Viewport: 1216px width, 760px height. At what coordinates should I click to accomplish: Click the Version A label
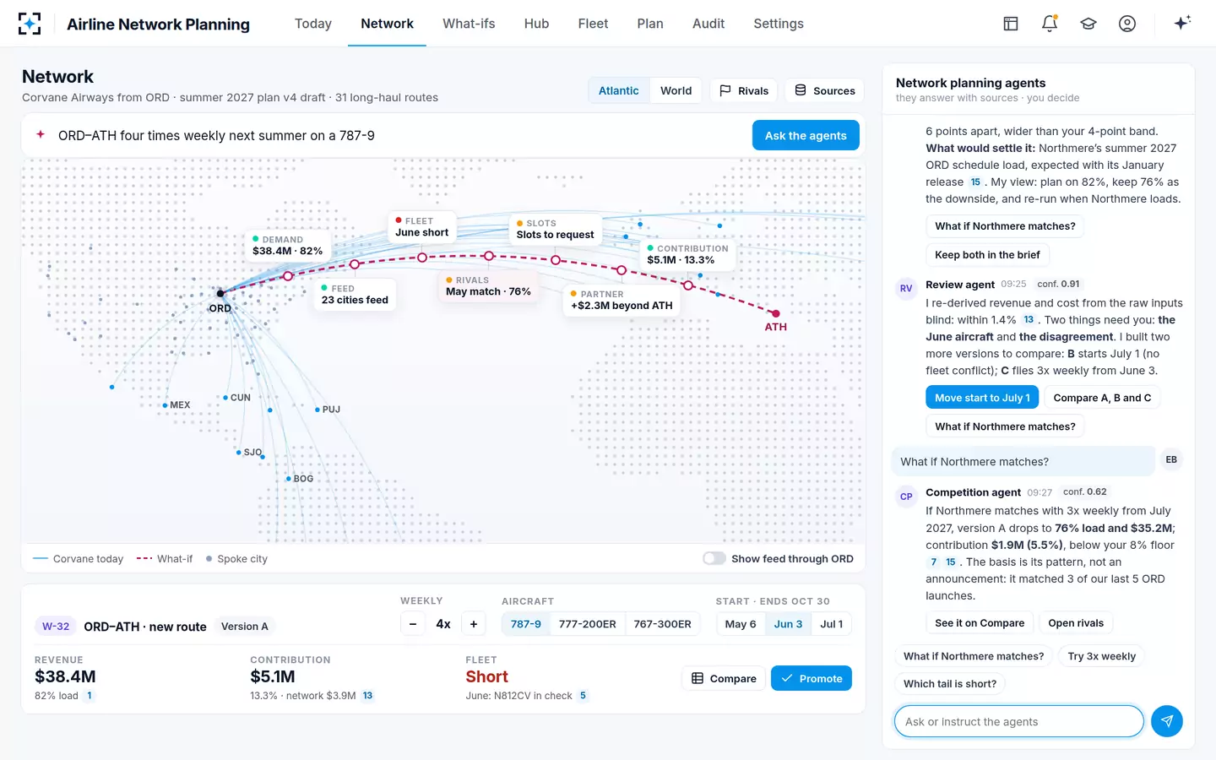pyautogui.click(x=244, y=627)
